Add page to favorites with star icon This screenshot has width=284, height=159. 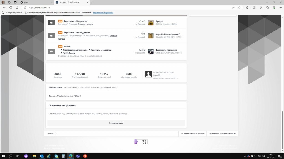[x=239, y=7]
